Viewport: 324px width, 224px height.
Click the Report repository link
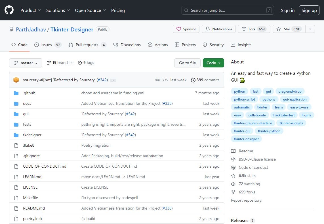click(x=246, y=200)
